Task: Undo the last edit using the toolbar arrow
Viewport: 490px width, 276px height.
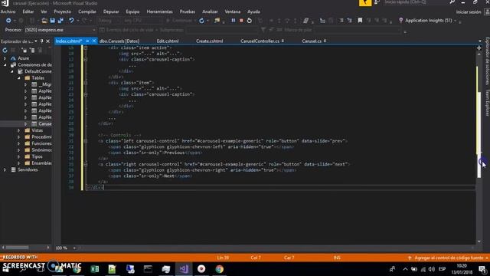Action: pos(71,21)
